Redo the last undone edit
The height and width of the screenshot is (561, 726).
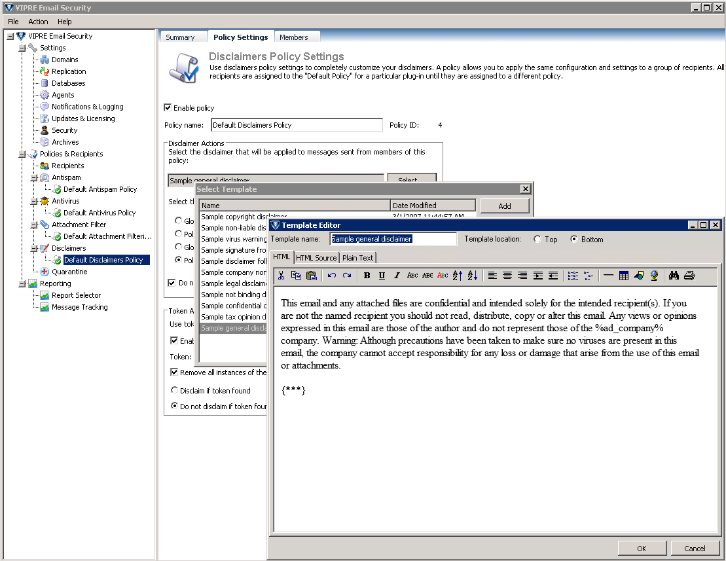coord(347,276)
